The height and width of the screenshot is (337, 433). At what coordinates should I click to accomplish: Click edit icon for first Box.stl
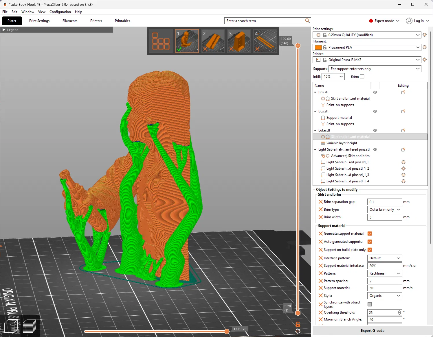(403, 92)
